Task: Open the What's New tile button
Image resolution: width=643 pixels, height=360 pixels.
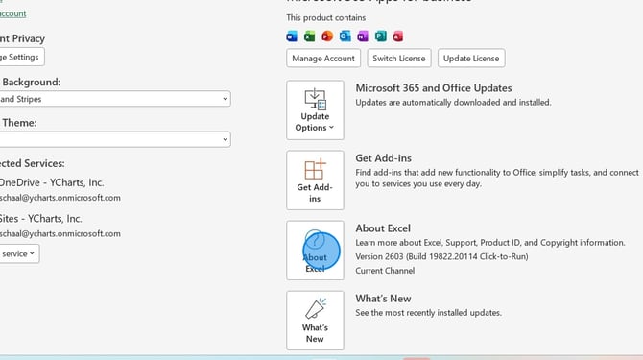Action: (315, 321)
